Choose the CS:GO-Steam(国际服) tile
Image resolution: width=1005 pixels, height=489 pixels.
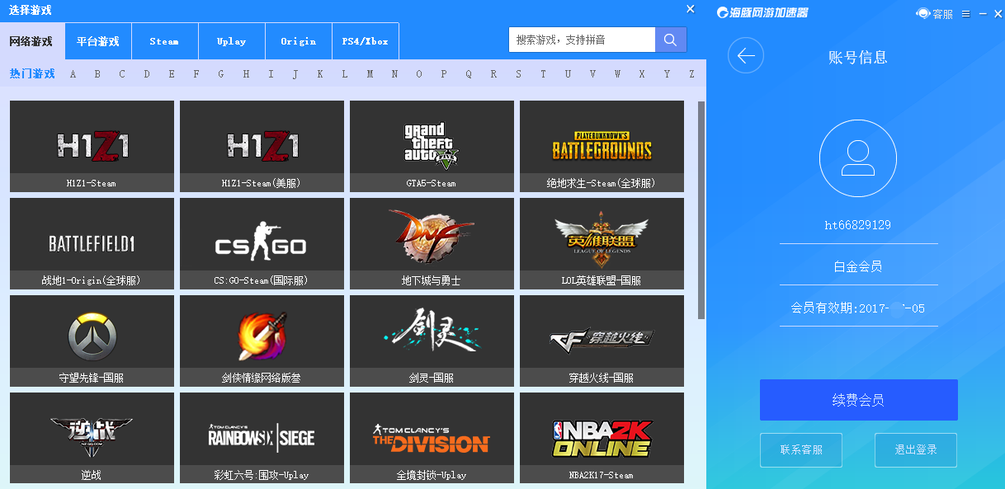[x=262, y=243]
